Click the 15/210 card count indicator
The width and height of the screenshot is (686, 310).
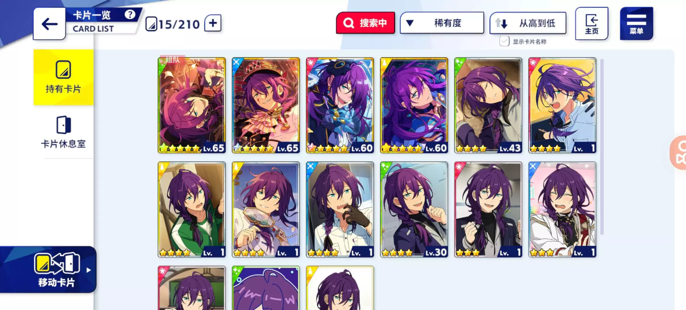pos(173,24)
